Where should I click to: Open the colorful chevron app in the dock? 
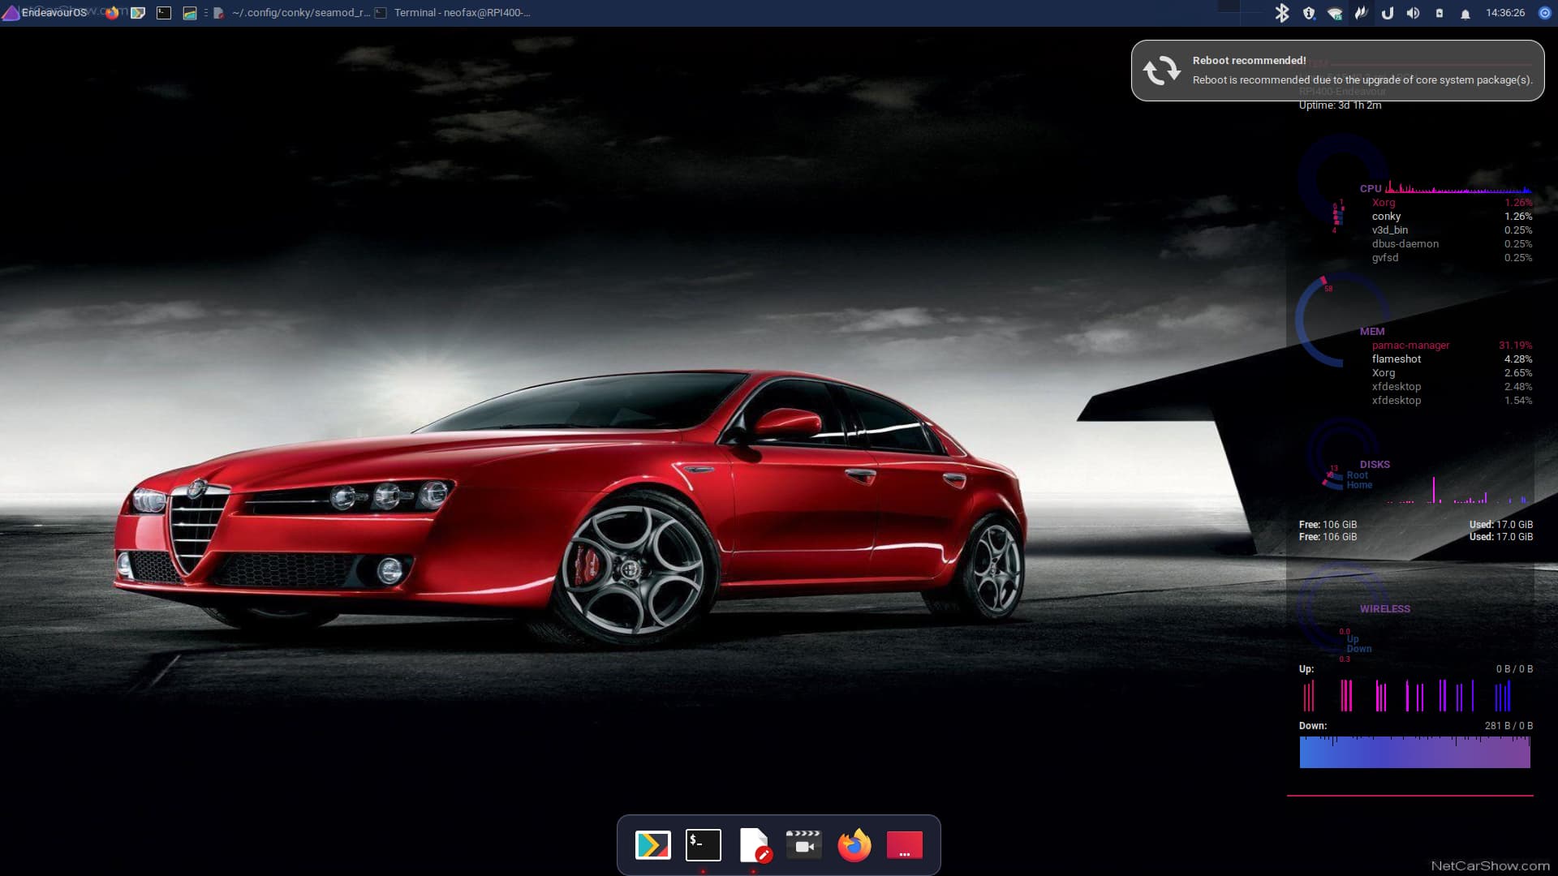pos(653,845)
